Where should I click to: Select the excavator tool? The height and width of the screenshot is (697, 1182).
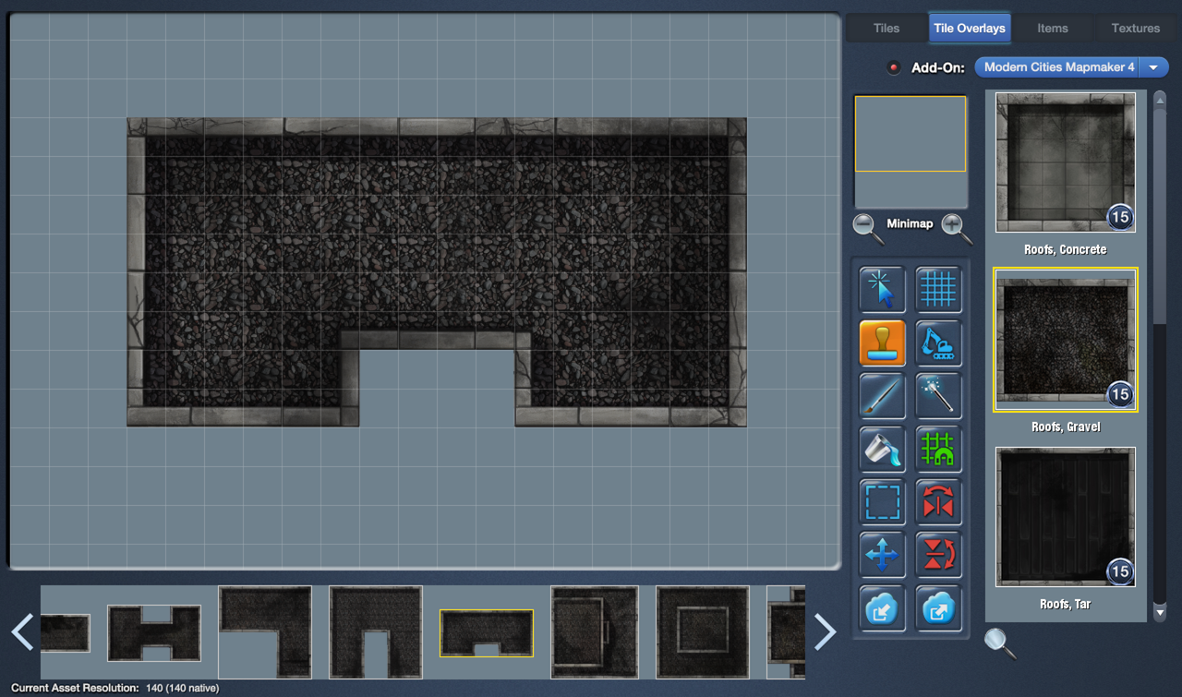click(x=938, y=342)
